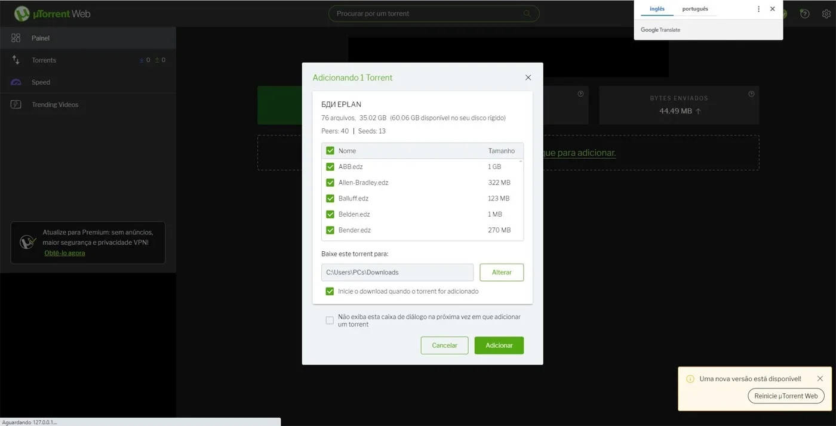This screenshot has height=426, width=836.
Task: Click the Bender.edz file name
Action: (x=355, y=230)
